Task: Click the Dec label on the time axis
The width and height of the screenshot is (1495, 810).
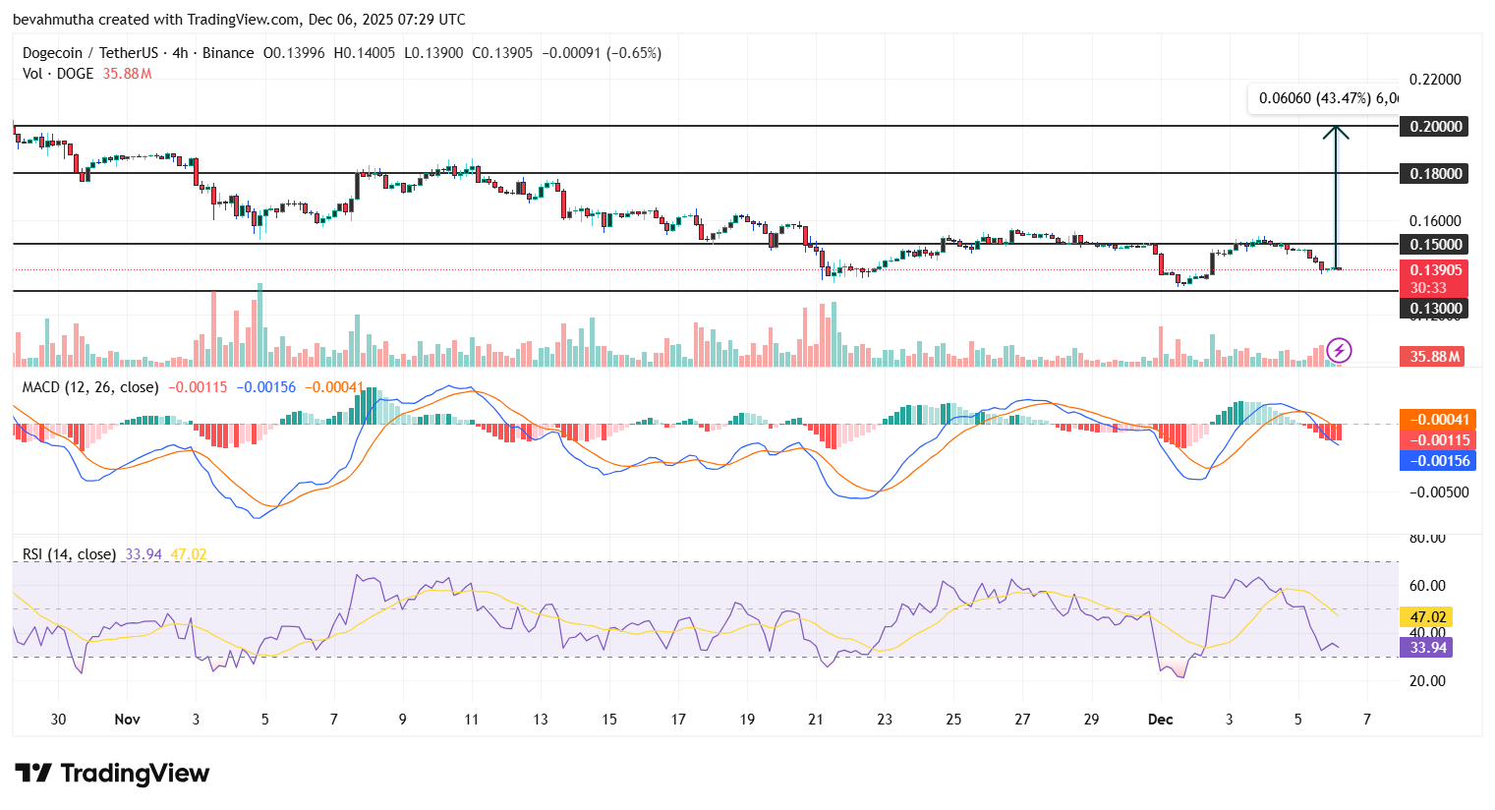Action: (x=1160, y=720)
